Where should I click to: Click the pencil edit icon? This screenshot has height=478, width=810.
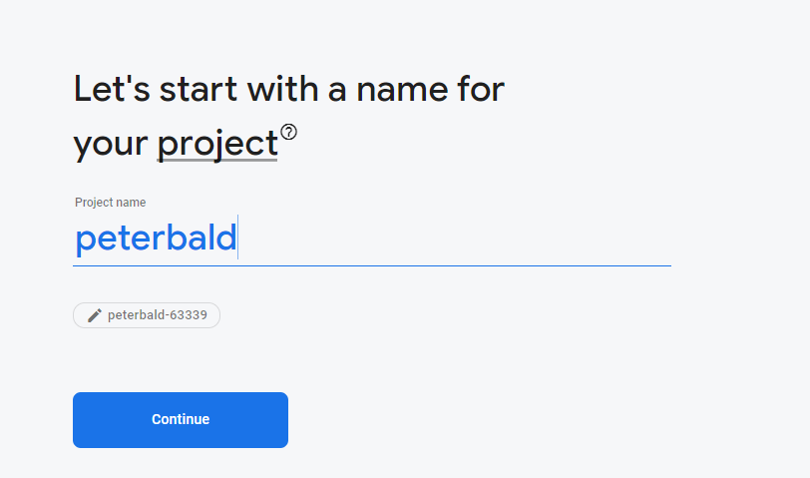click(95, 315)
